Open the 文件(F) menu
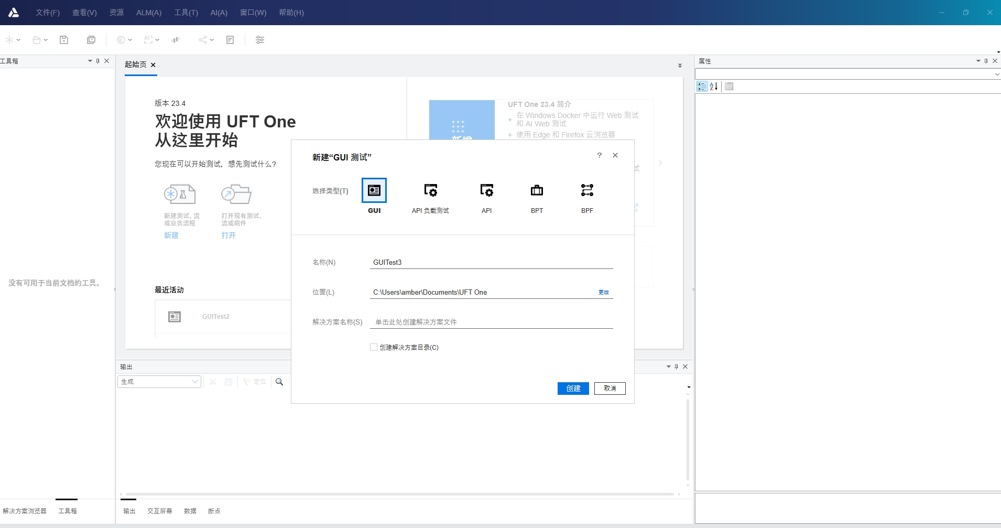 [47, 13]
